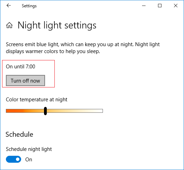Select the Schedule section heading
Screen dimensions: 184x170
(x=19, y=134)
